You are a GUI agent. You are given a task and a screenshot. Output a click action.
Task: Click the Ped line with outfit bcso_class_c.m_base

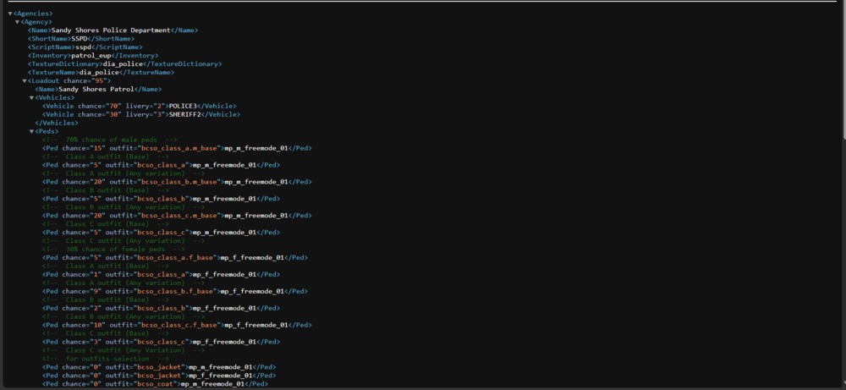click(x=177, y=216)
